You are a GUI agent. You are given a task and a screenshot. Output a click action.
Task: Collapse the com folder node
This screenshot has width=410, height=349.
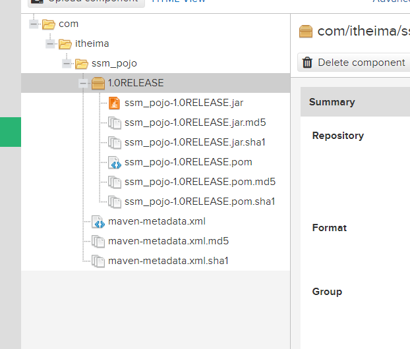tap(34, 24)
